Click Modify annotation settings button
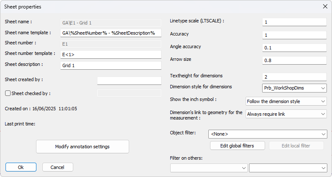 83,147
